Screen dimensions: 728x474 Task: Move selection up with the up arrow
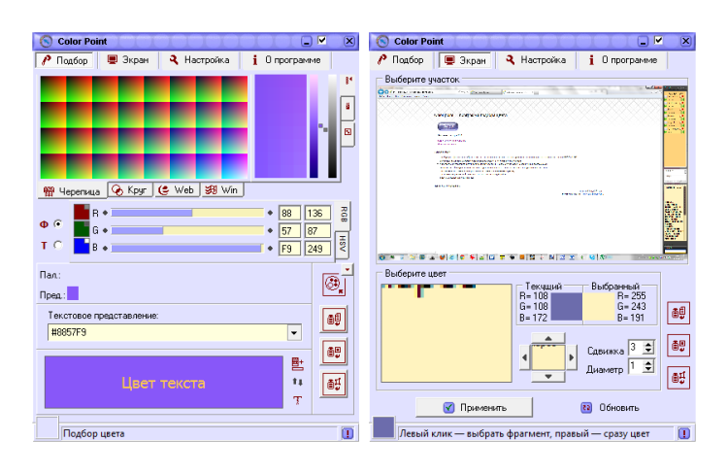[x=548, y=338]
